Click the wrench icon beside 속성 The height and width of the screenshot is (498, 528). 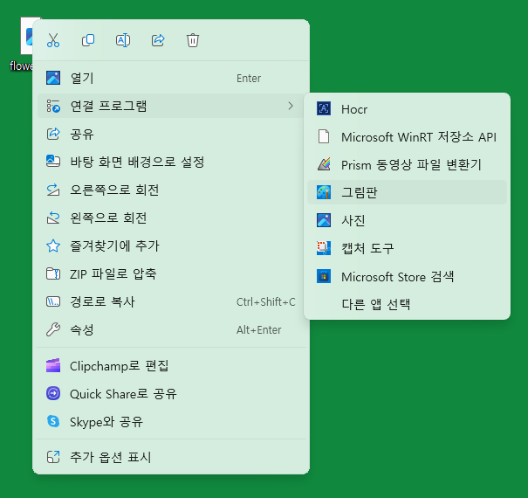(53, 329)
